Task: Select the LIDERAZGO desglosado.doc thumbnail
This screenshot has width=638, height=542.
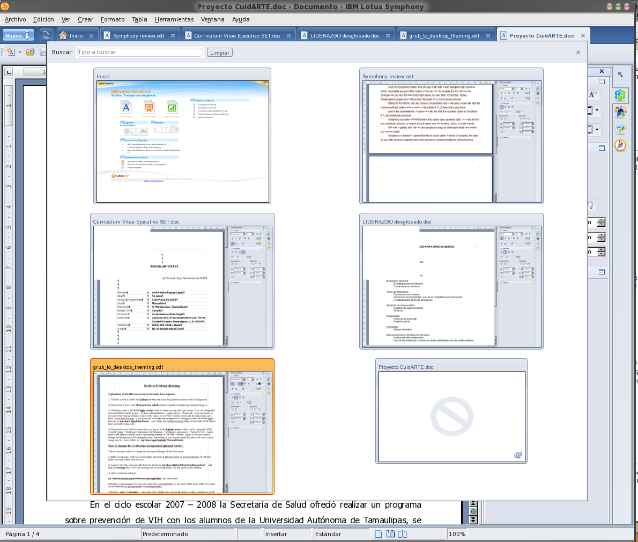Action: [x=451, y=281]
